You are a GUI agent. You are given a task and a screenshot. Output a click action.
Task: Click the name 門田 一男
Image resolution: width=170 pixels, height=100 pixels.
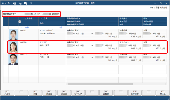point(44,57)
